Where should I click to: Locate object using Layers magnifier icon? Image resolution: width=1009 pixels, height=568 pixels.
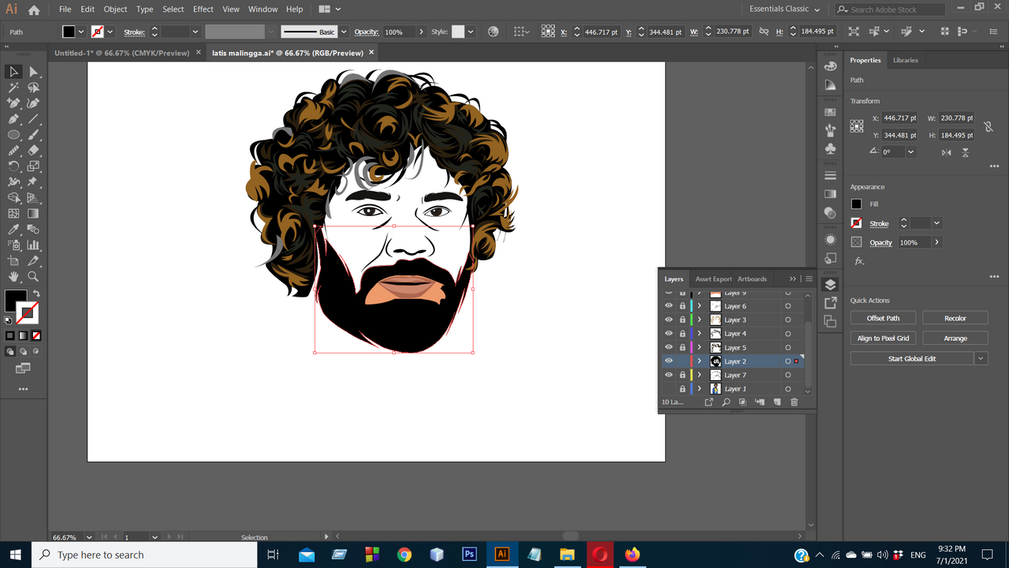point(726,402)
